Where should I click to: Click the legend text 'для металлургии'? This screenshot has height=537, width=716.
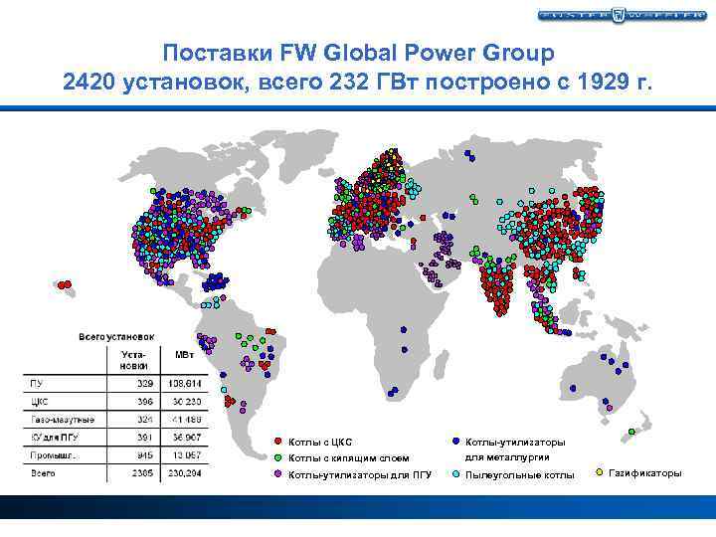pyautogui.click(x=507, y=457)
